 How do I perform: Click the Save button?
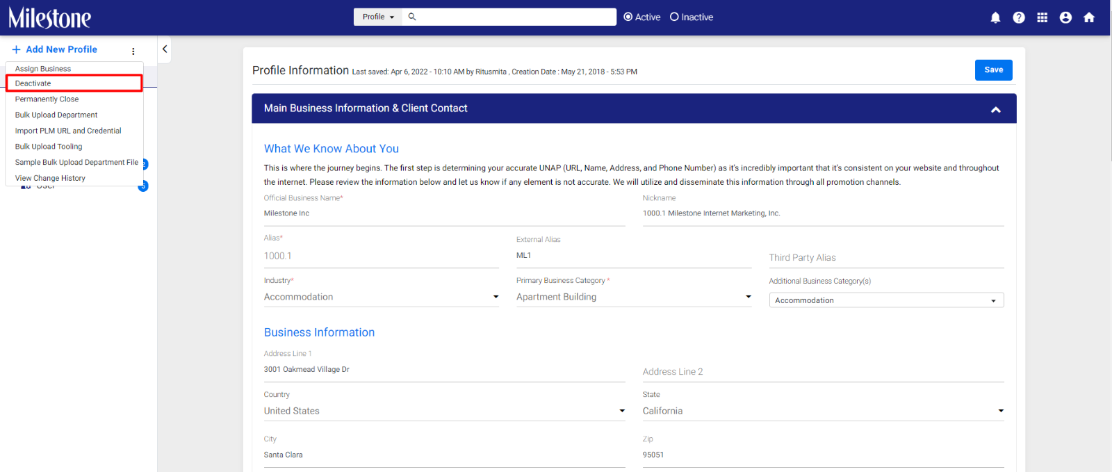pos(994,70)
